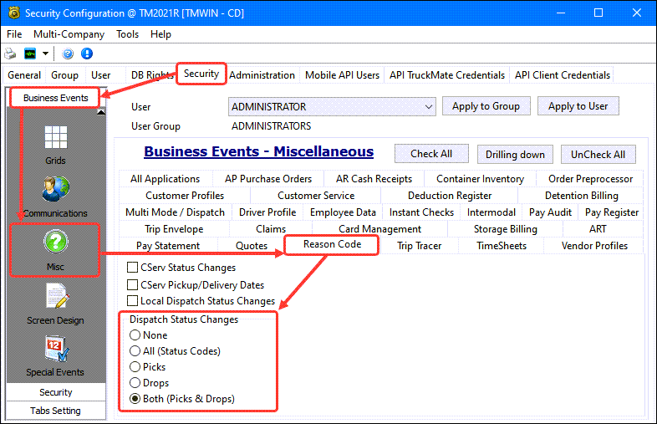Toggle the Local Dispatch Status Changes checkbox
The width and height of the screenshot is (657, 424).
pos(132,301)
